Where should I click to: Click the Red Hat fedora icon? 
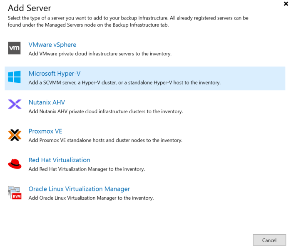[x=15, y=164]
